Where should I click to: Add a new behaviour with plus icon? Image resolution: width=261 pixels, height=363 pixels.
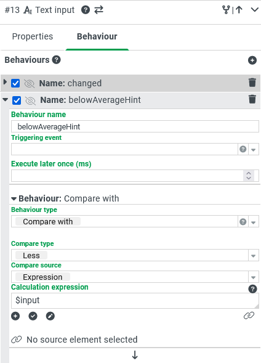click(252, 60)
